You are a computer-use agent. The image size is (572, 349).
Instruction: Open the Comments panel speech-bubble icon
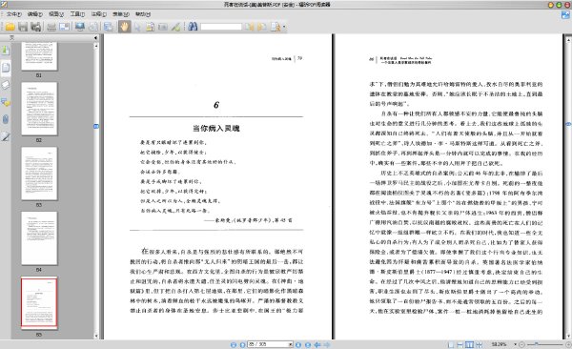[6, 103]
